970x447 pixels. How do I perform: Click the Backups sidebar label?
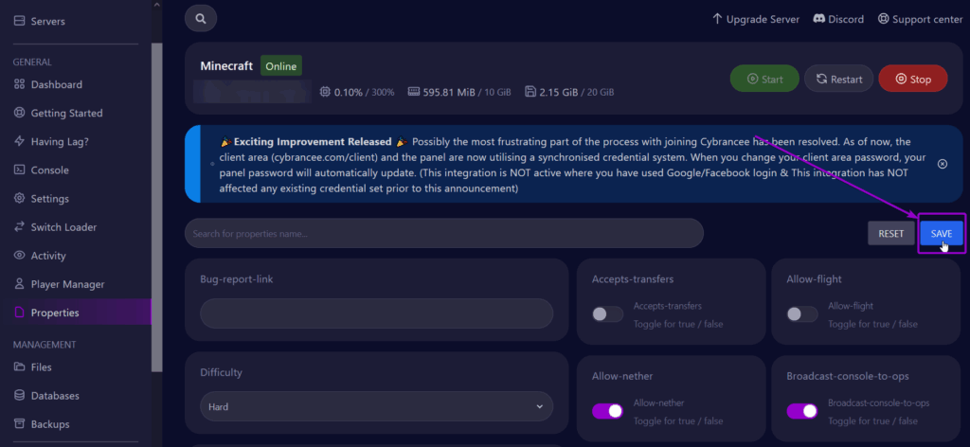click(50, 424)
